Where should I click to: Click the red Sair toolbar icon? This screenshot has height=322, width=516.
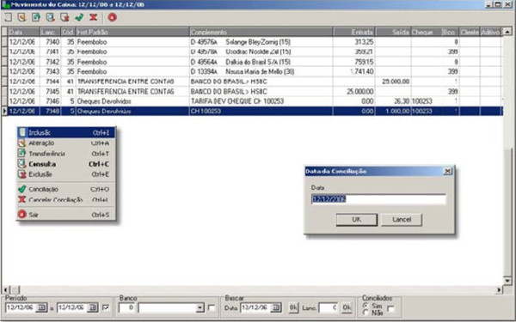112,17
